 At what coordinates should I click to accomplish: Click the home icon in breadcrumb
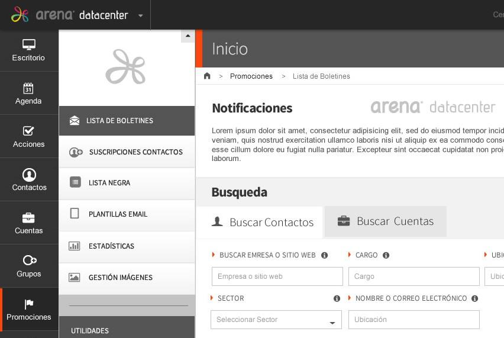pos(207,76)
